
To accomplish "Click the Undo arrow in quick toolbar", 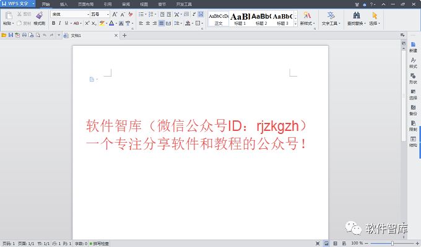I will click(45, 35).
